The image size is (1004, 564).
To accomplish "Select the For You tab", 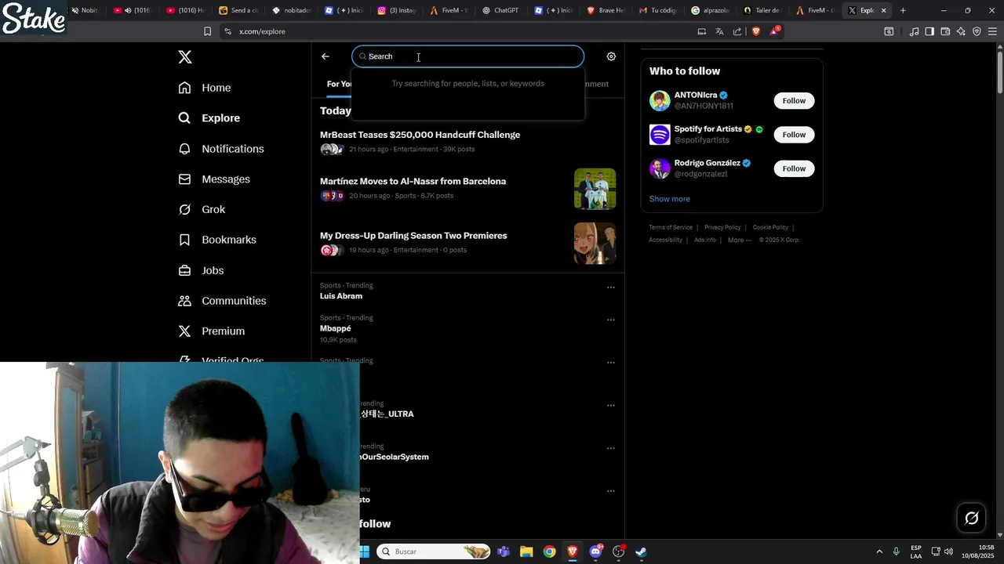I will tap(339, 84).
